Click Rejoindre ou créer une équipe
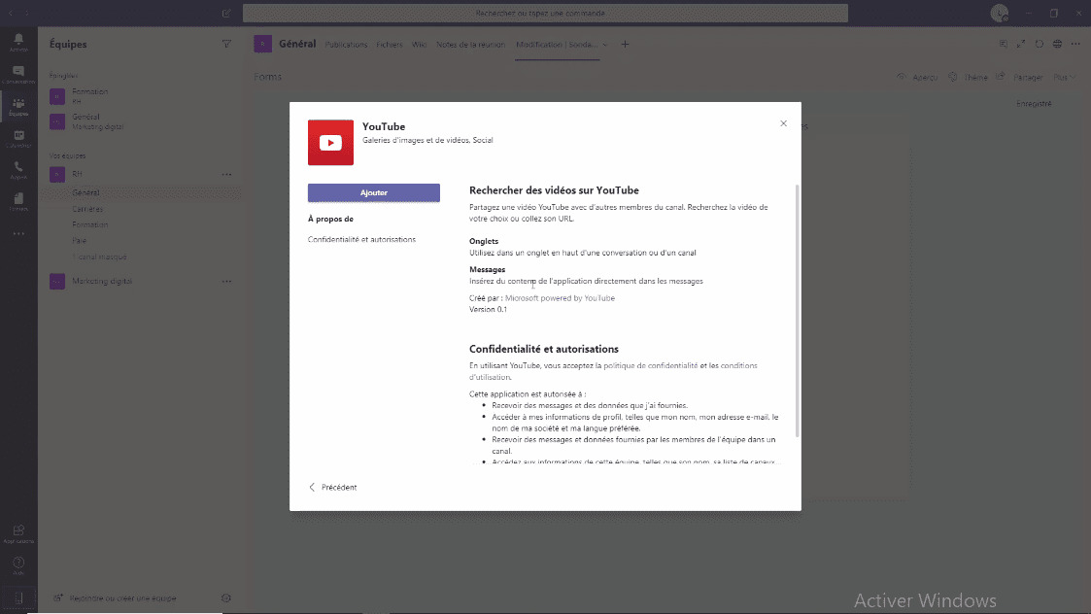Screen dimensions: 1091x614 tap(116, 598)
